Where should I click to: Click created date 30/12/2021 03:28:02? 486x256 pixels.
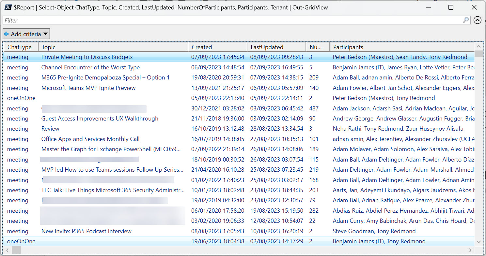218,108
